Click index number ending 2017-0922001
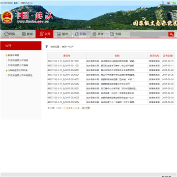The width and height of the screenshot is (177, 177). [x=63, y=88]
